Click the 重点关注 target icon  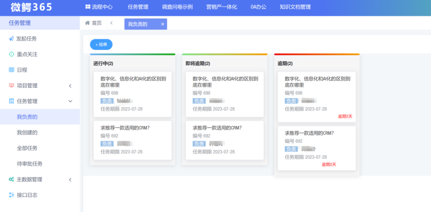click(x=11, y=54)
